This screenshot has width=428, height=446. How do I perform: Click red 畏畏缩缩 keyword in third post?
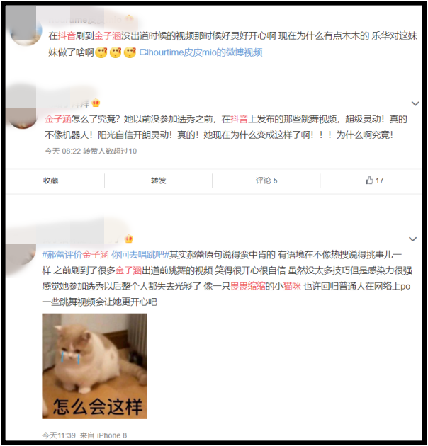(248, 286)
